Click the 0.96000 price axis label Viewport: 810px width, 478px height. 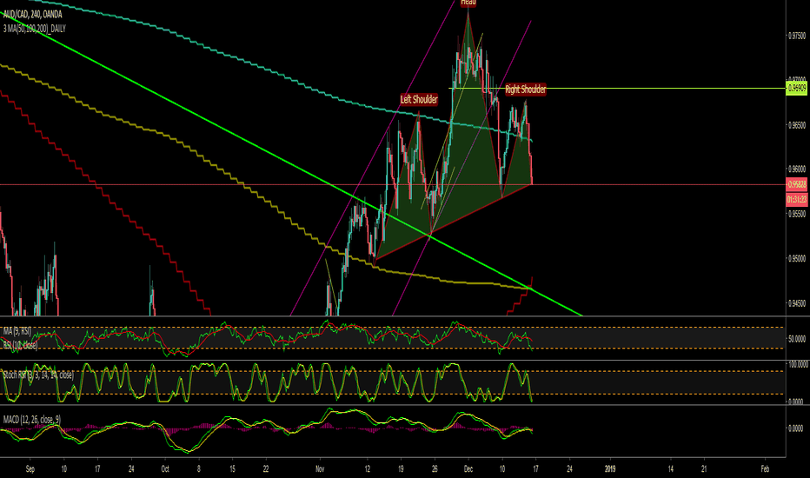[797, 169]
